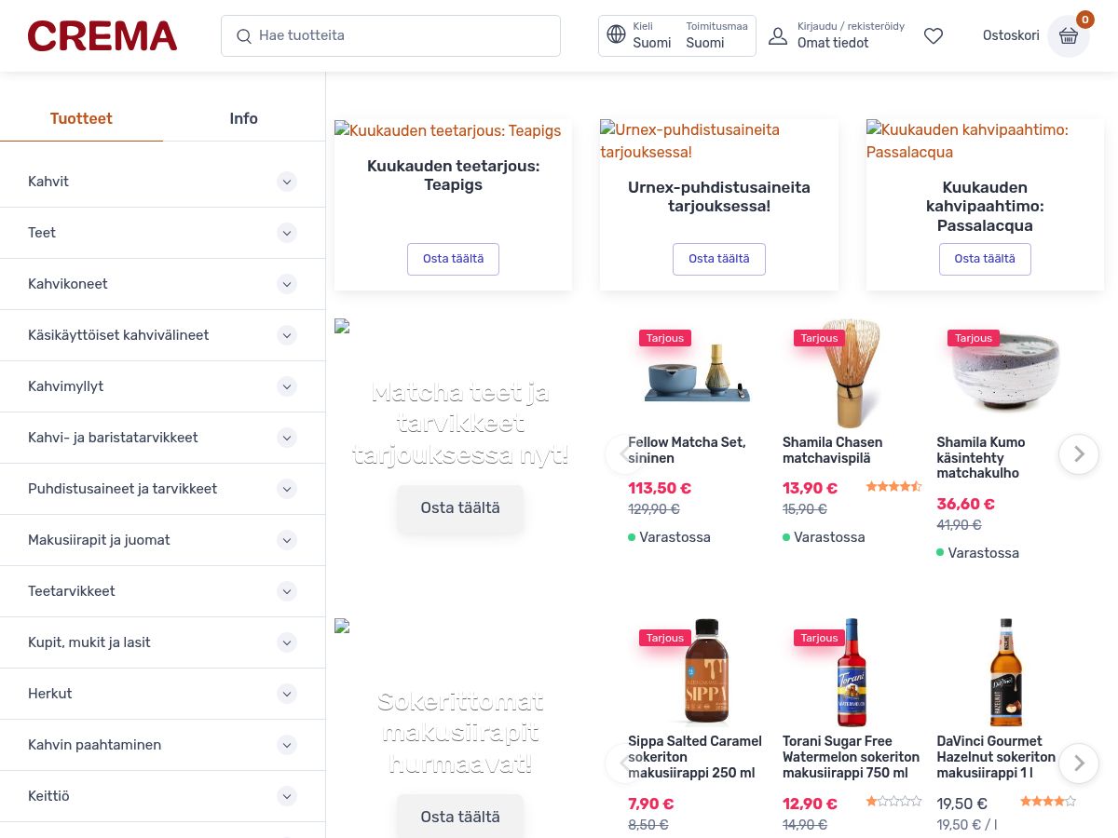Open Omat tiedot account link
This screenshot has width=1118, height=838.
click(833, 43)
